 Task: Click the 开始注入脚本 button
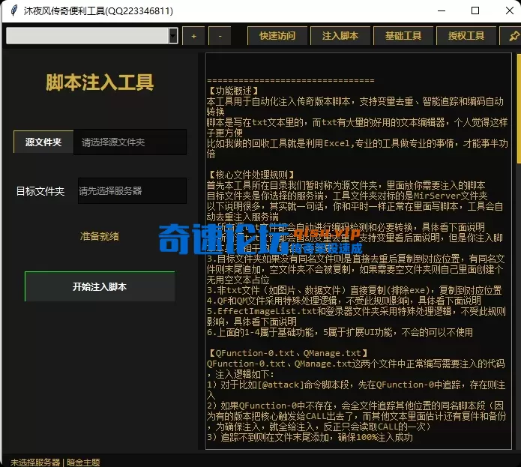(x=100, y=286)
